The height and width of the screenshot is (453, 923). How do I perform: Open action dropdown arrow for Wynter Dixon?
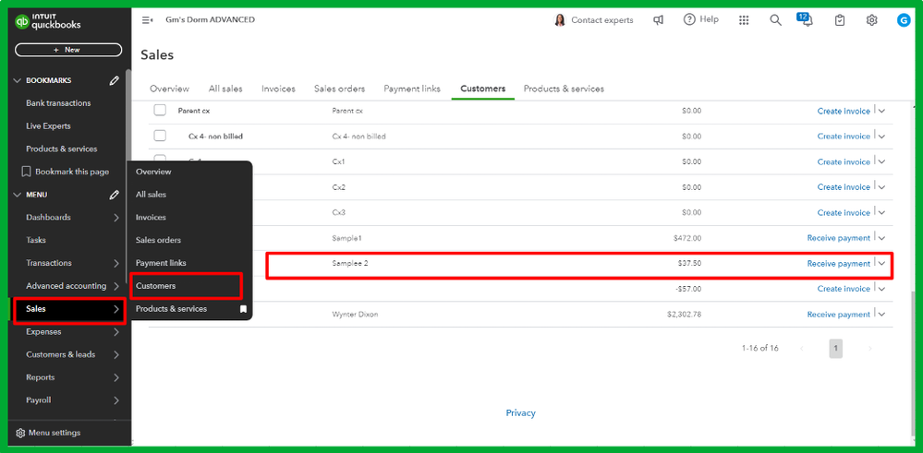881,315
